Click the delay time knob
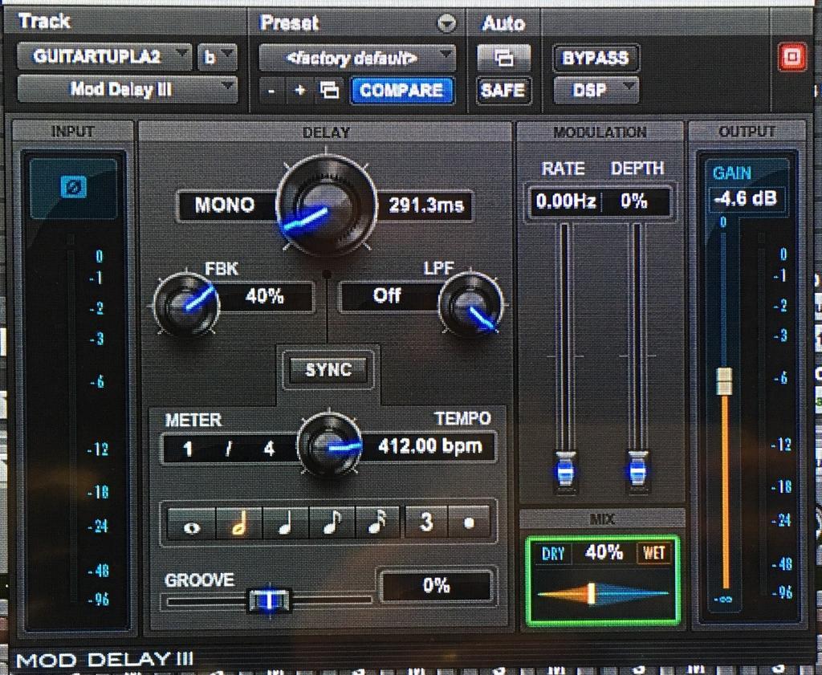Screen dimensions: 822x675 click(326, 206)
